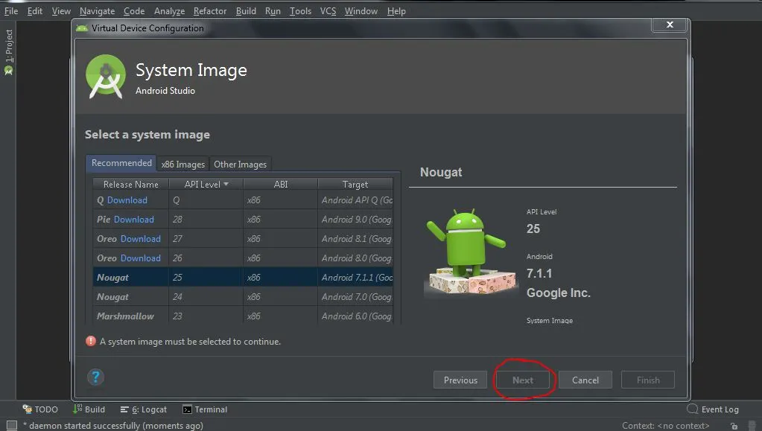
Task: Click the Android 9.0 target cell
Action: [x=356, y=219]
